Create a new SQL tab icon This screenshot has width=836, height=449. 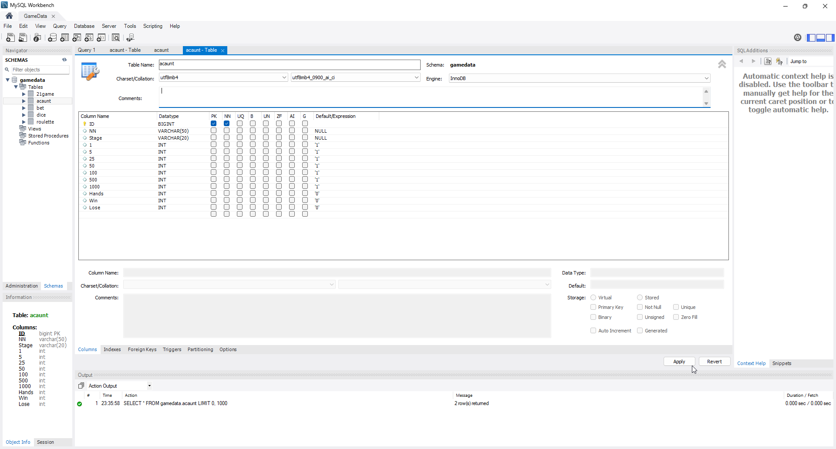pos(10,38)
